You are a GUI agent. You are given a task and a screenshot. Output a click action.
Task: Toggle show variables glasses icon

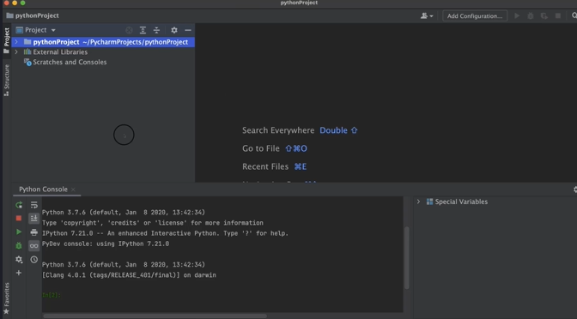click(33, 245)
